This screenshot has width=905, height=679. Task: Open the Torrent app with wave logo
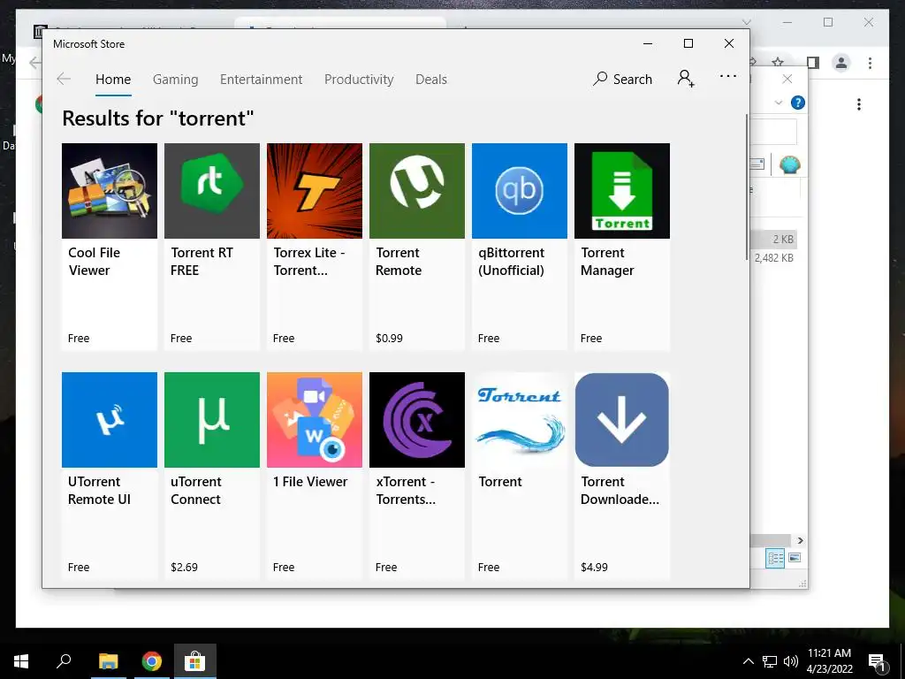point(520,475)
